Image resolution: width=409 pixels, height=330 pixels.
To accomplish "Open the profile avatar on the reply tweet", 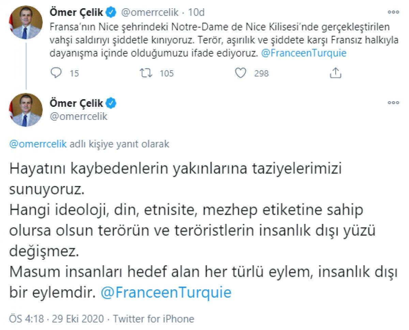I will pos(26,109).
